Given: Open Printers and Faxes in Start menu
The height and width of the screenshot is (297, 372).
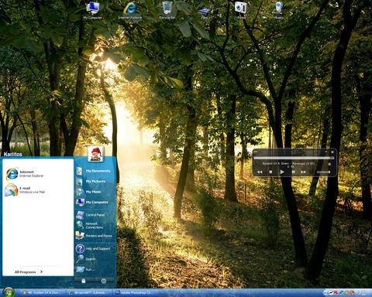Looking at the screenshot, I should click(x=94, y=236).
